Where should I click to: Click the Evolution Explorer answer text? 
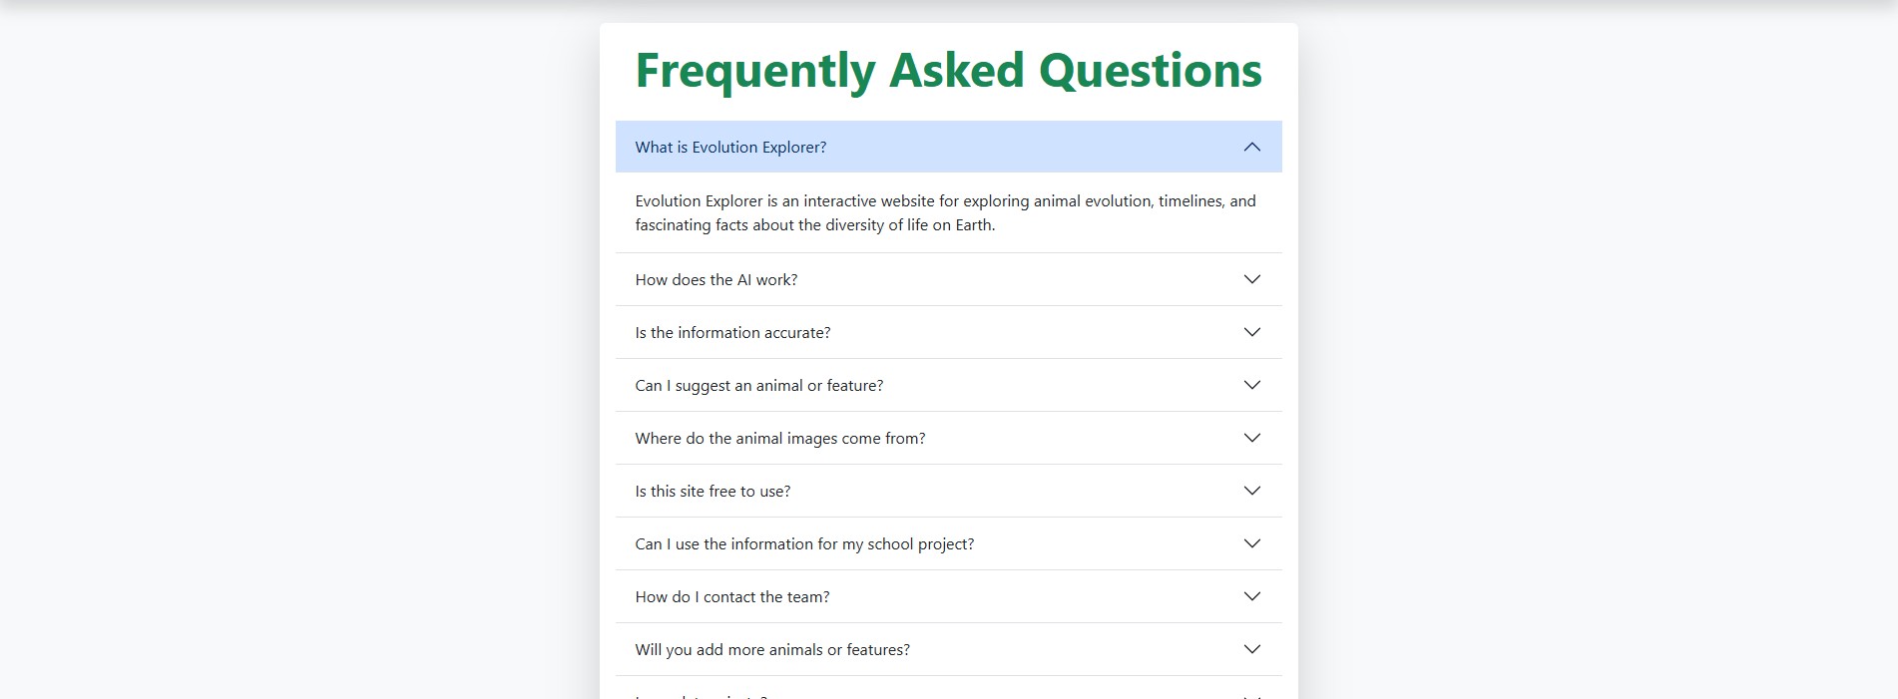[x=945, y=213]
